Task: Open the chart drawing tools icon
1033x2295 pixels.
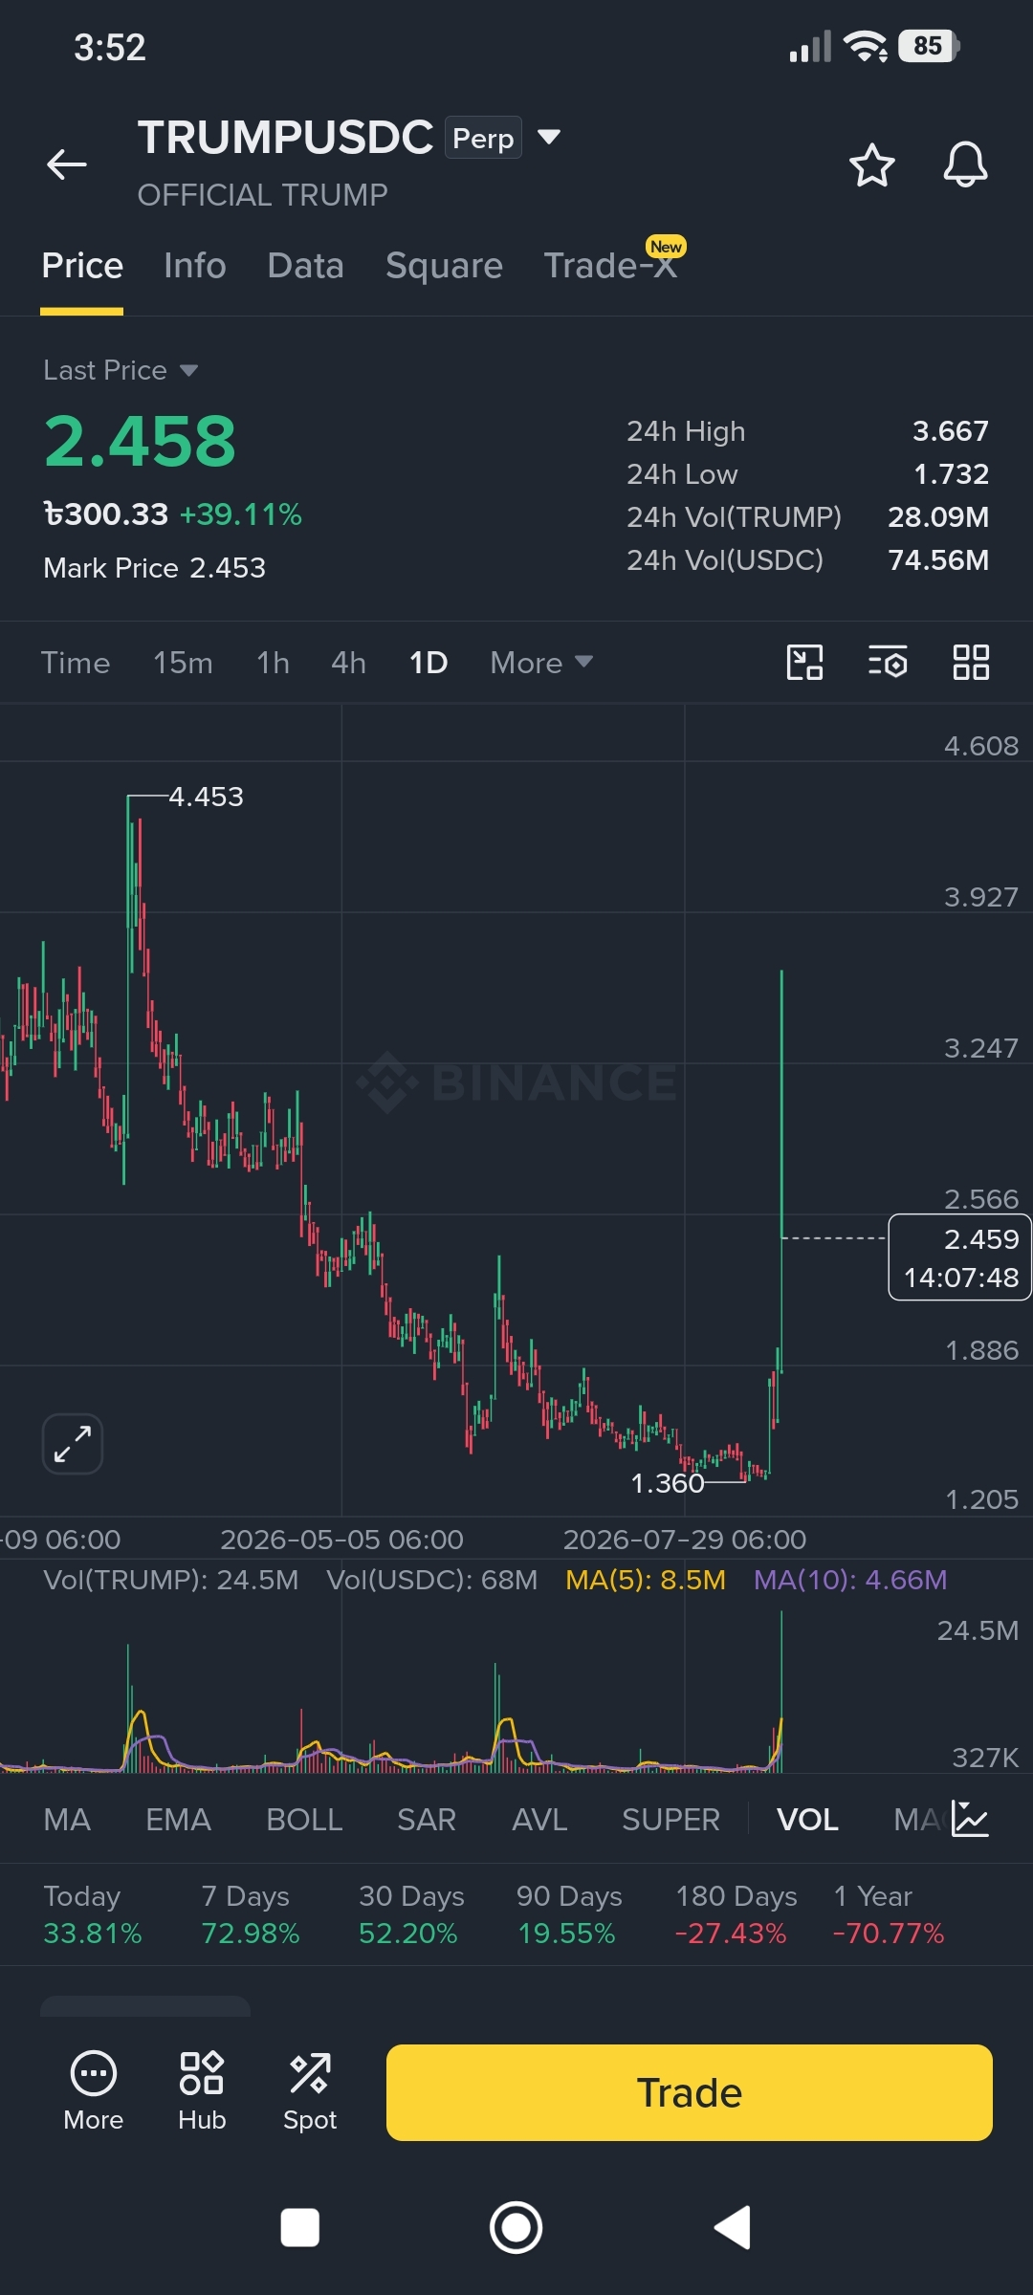Action: pyautogui.click(x=804, y=662)
